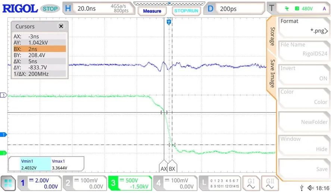The height and width of the screenshot is (193, 331).
Task: Open the function navigation grid icon
Action: click(x=8, y=183)
